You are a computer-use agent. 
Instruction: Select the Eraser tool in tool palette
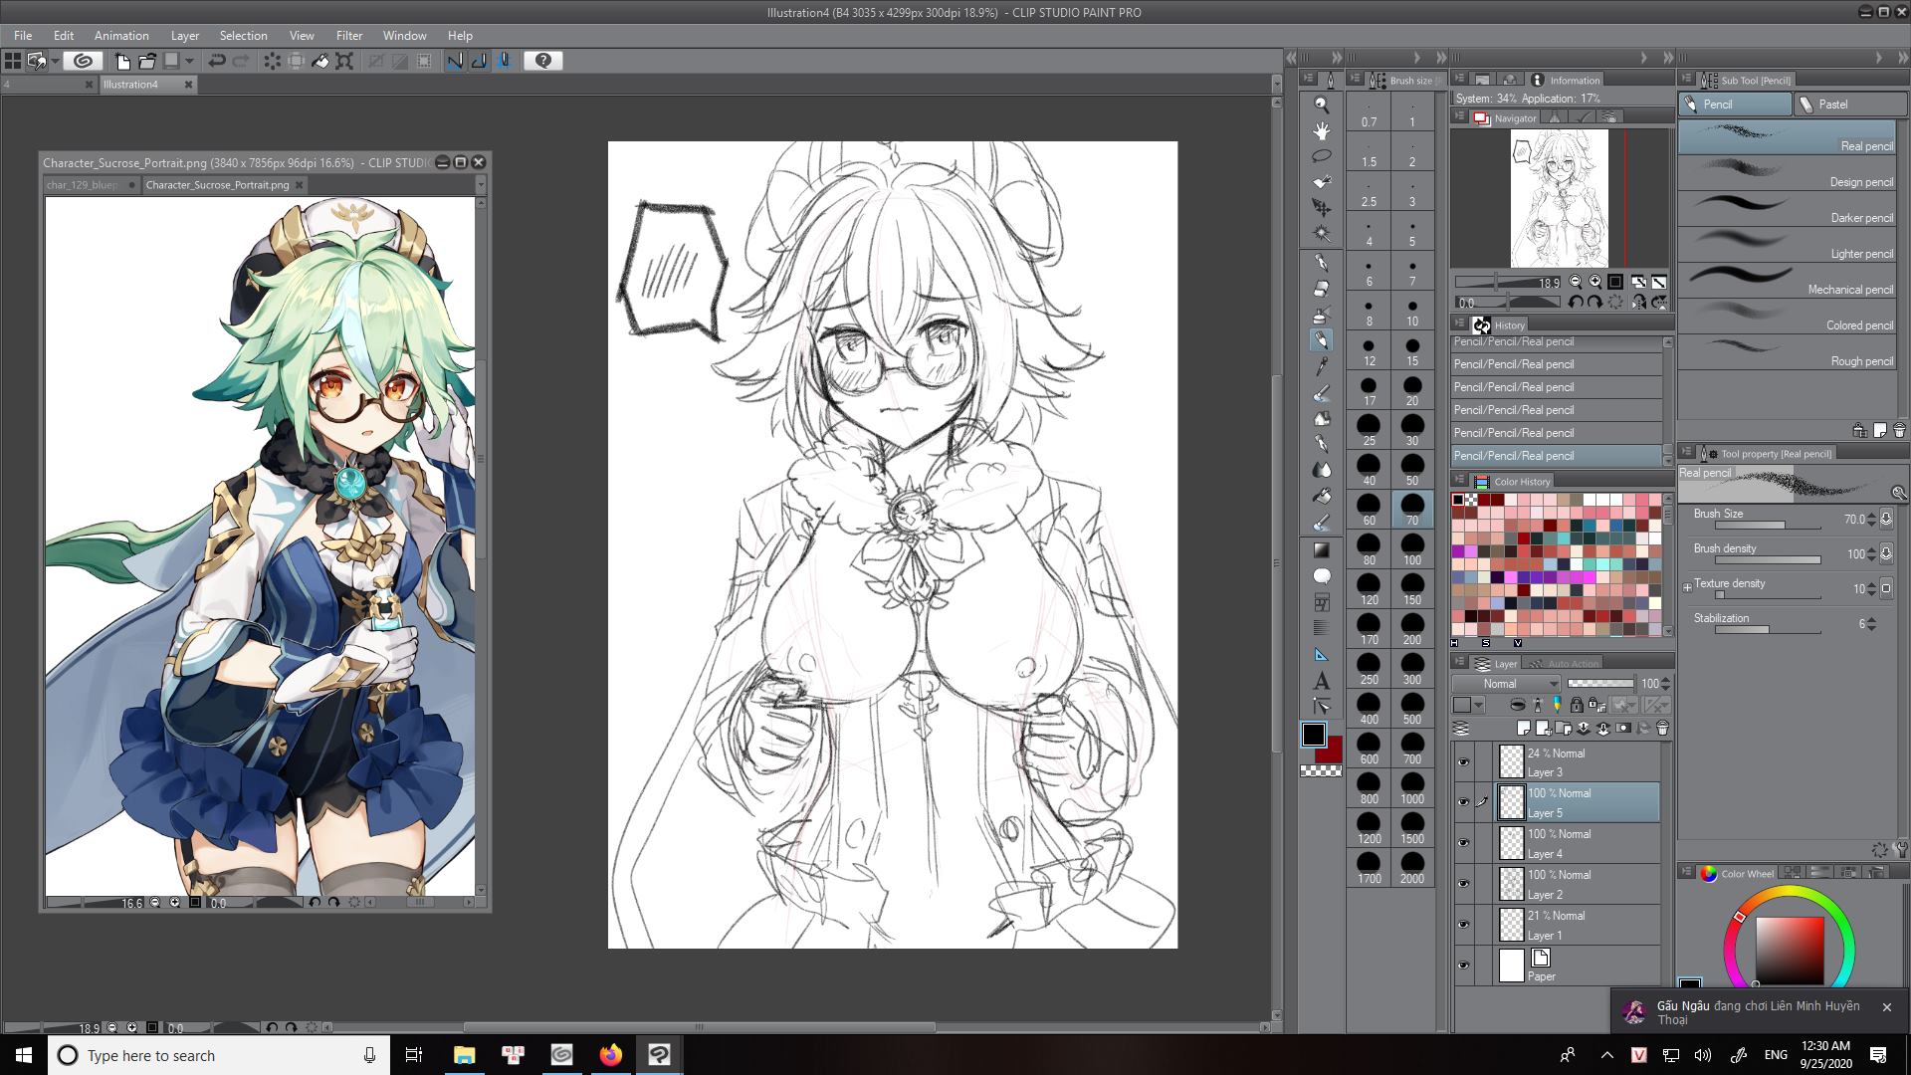click(1322, 289)
